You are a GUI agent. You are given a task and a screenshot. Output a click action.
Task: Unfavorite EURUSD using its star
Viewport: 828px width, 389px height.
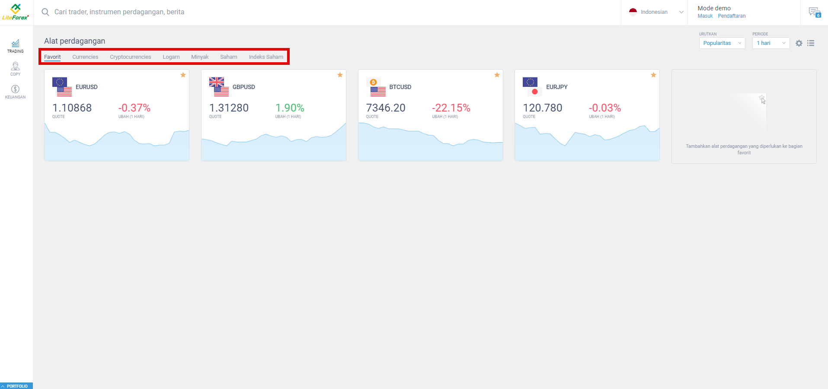(183, 75)
